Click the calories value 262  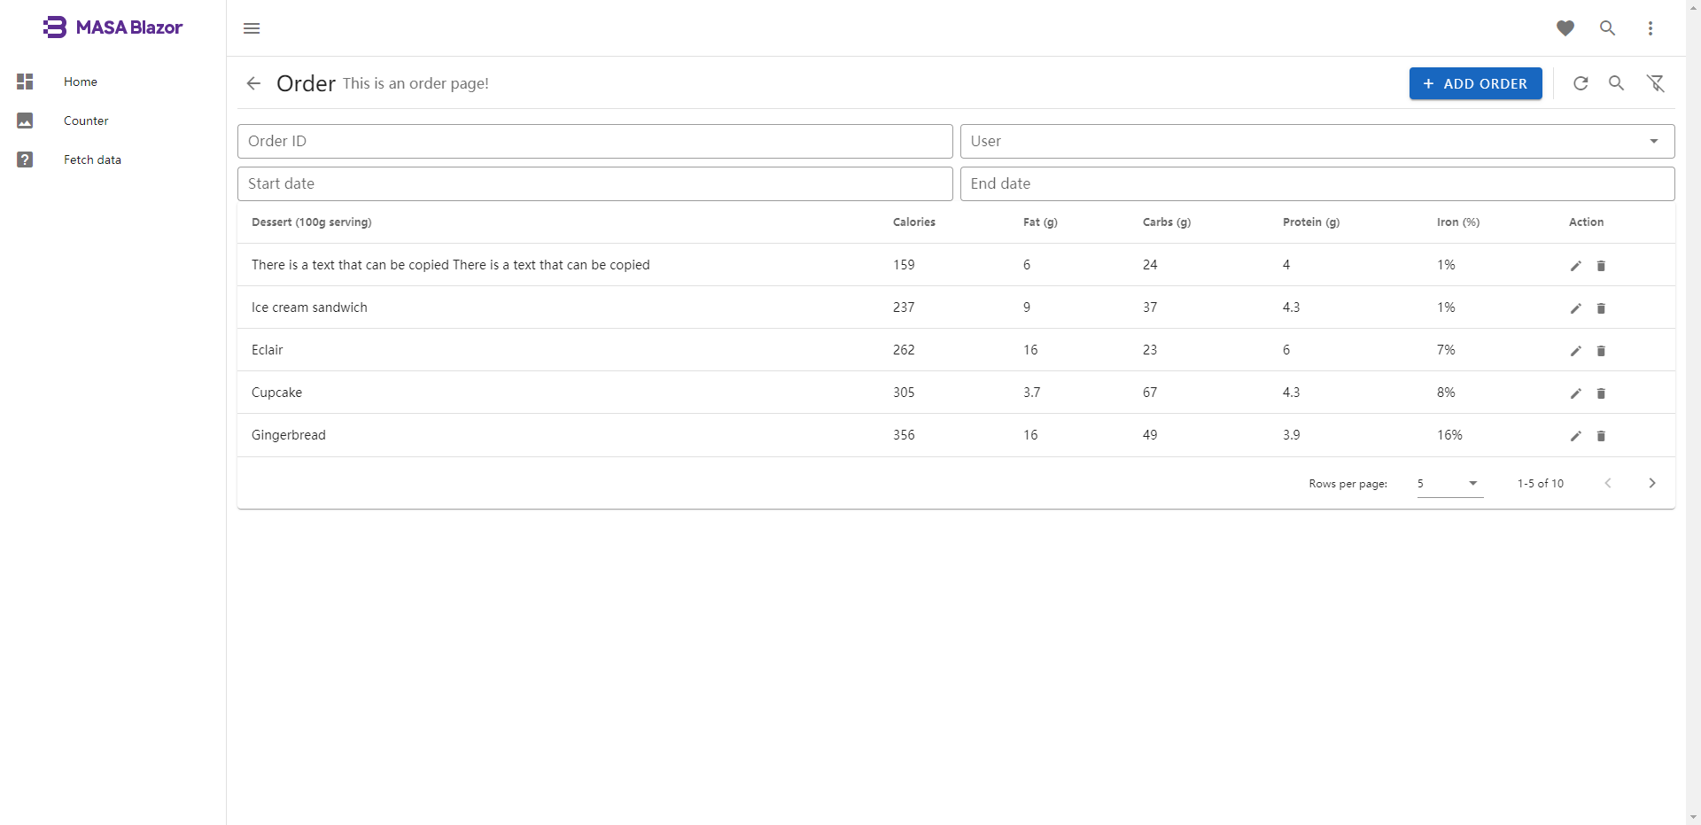[x=904, y=350]
